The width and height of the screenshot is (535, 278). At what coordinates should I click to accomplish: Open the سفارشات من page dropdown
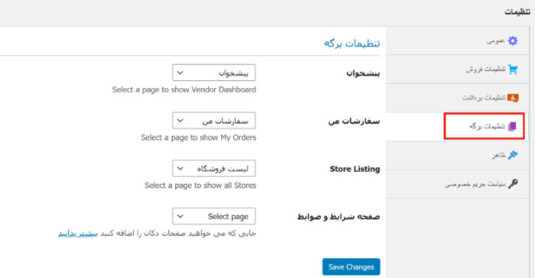[x=214, y=121]
